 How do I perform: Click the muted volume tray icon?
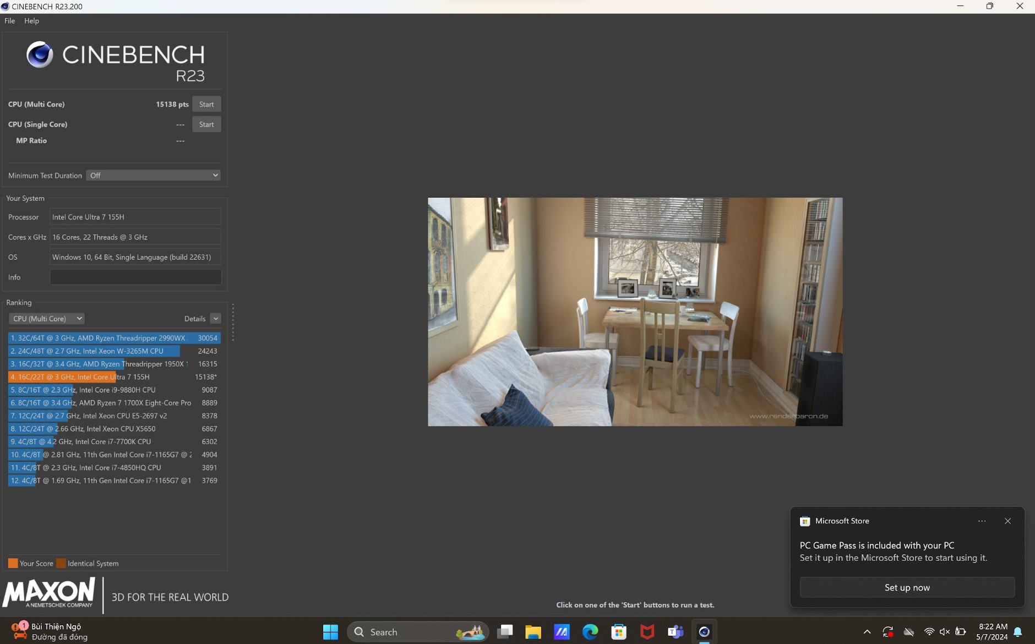click(x=945, y=632)
